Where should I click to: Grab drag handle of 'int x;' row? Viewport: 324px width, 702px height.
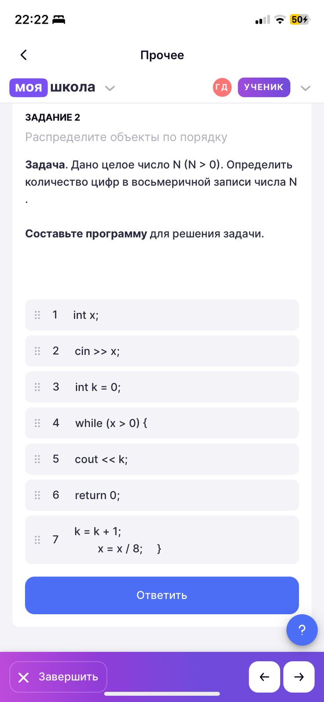pos(37,315)
